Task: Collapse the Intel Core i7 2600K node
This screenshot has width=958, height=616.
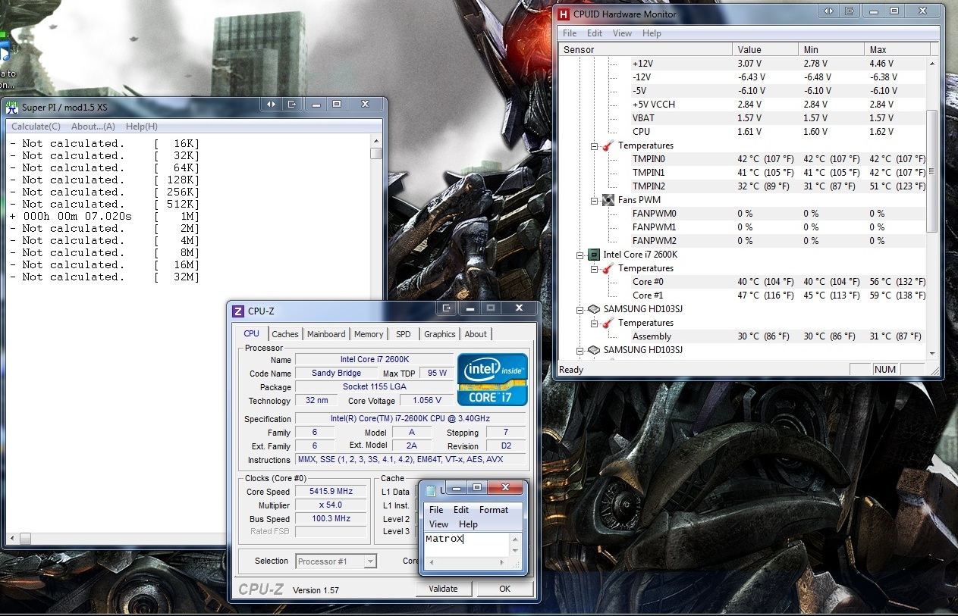Action: (x=581, y=255)
